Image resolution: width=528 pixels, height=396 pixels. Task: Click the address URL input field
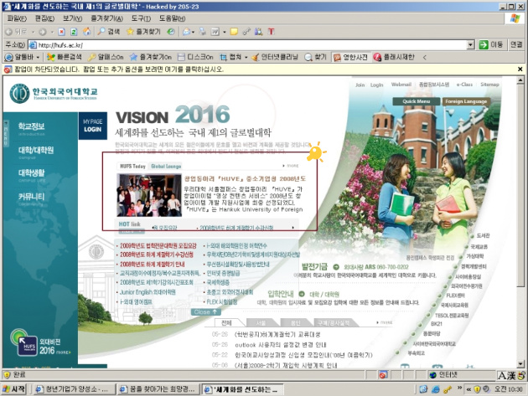pyautogui.click(x=247, y=44)
